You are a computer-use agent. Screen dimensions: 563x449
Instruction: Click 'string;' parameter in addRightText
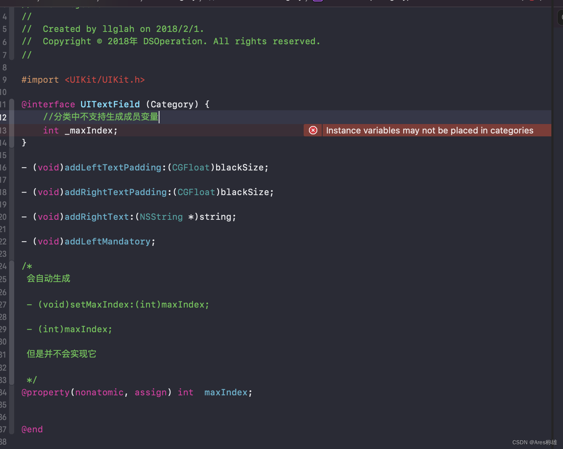click(218, 217)
